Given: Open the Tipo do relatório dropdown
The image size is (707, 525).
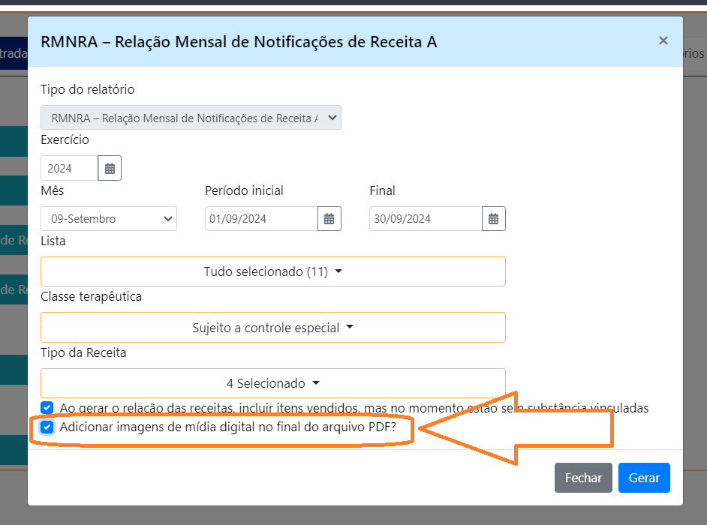Looking at the screenshot, I should 191,118.
